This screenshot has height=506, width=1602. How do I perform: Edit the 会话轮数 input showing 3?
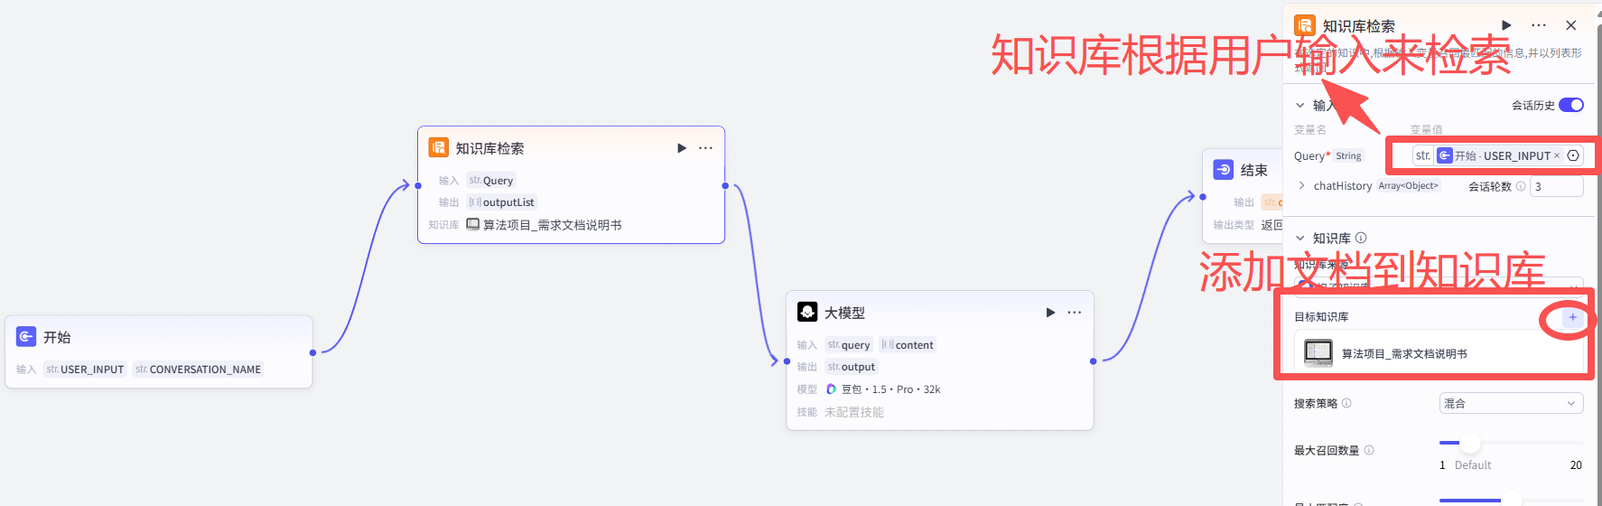click(x=1557, y=186)
